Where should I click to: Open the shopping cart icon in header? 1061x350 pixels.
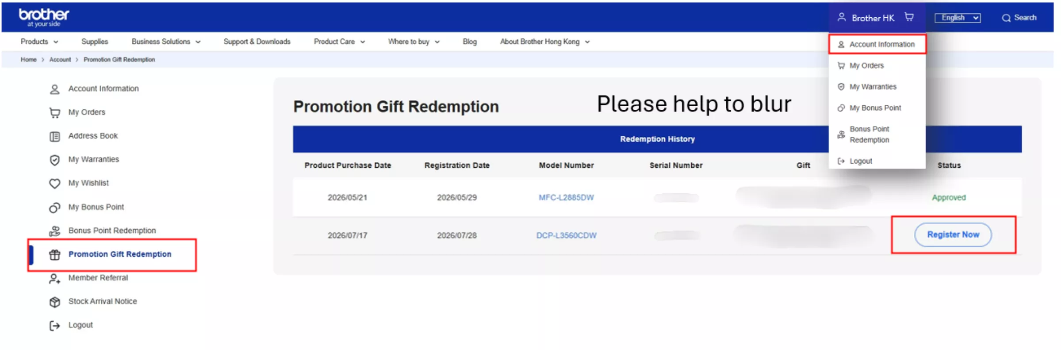pyautogui.click(x=909, y=17)
